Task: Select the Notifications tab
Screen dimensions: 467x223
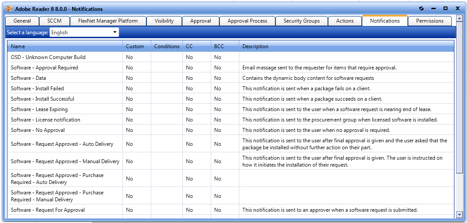Action: 385,20
